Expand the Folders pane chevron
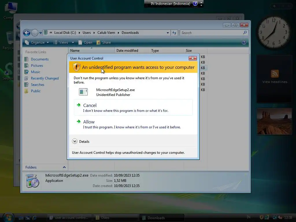This screenshot has height=222, width=296. click(64, 167)
